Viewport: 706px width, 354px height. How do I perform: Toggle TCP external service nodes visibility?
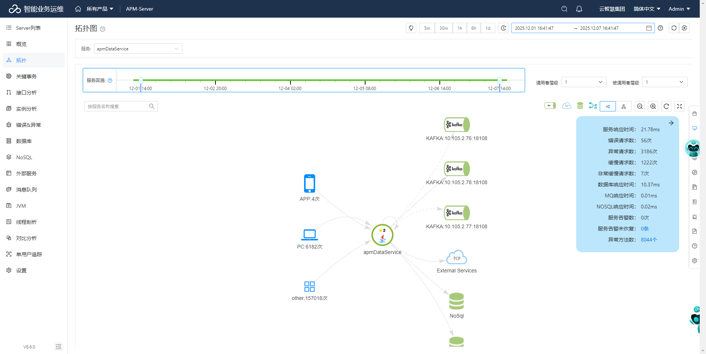pos(566,106)
